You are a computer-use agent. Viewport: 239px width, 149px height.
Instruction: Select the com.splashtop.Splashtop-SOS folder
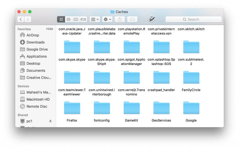point(162,47)
